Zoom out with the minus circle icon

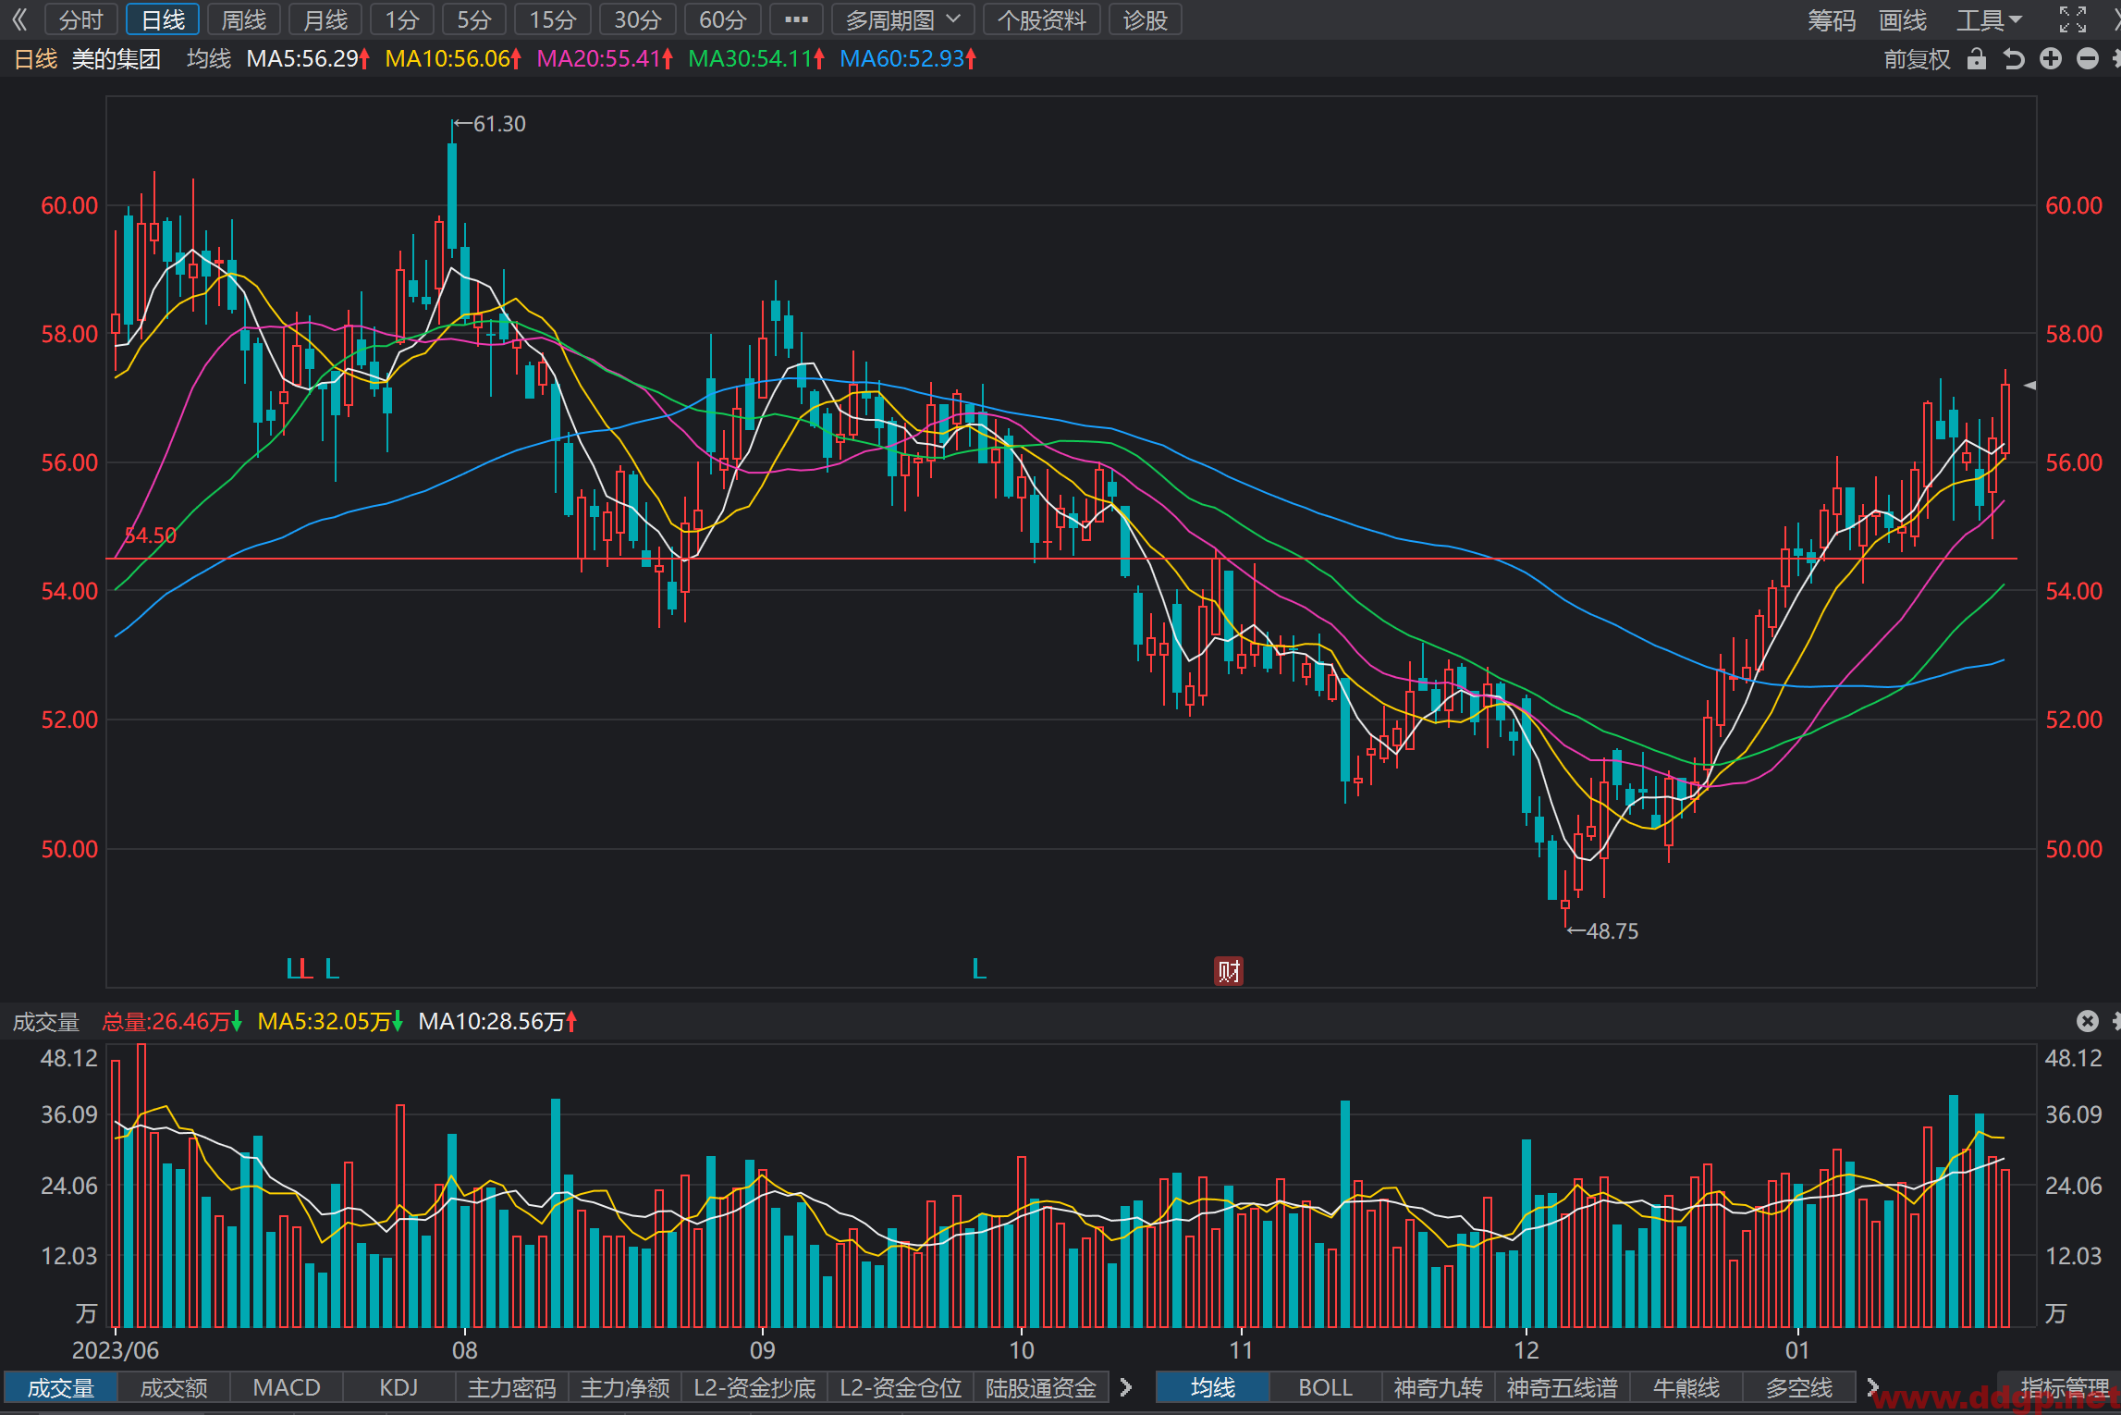(x=2088, y=59)
